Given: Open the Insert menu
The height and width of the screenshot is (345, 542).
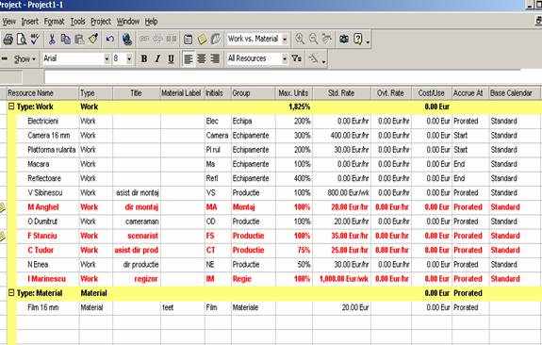Looking at the screenshot, I should click(x=30, y=22).
